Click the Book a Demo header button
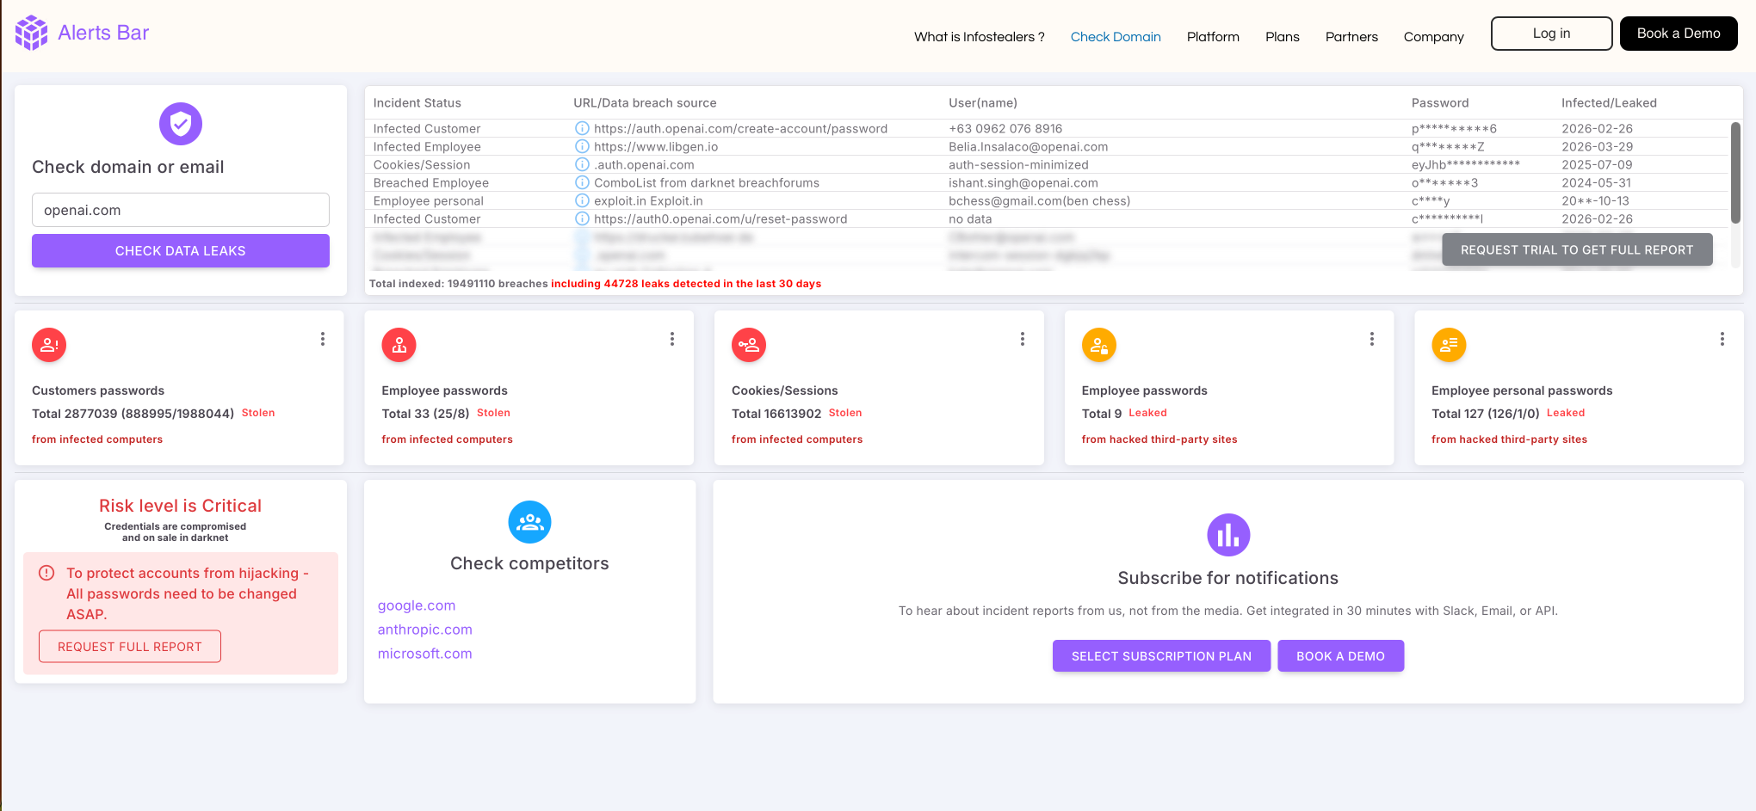Screen dimensions: 1756x811 [1679, 34]
